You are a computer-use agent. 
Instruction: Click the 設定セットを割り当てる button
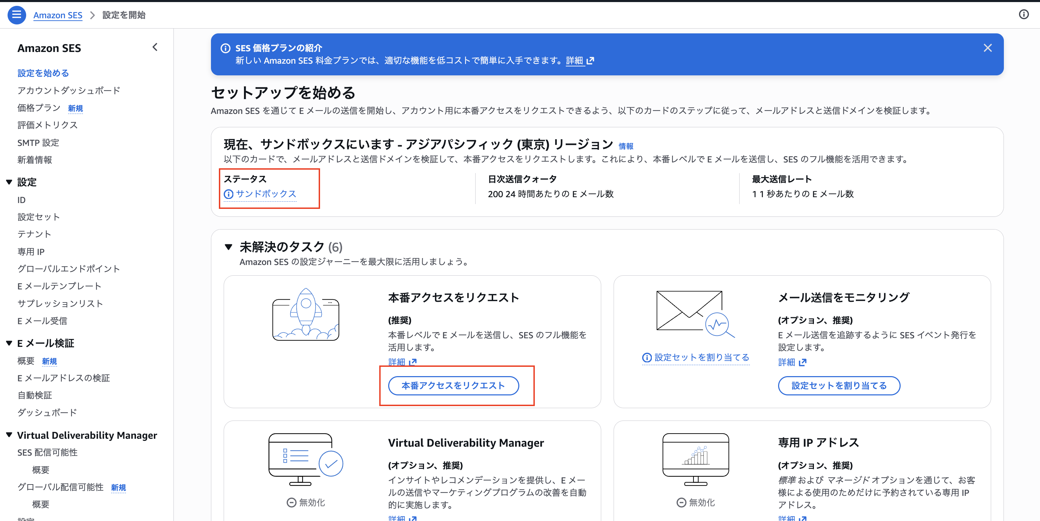click(839, 386)
